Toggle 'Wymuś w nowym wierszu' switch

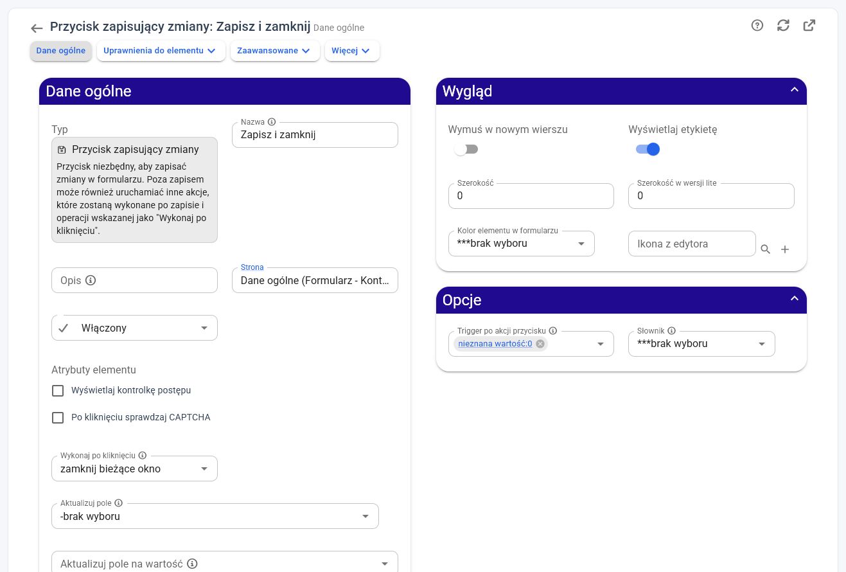[x=466, y=149]
